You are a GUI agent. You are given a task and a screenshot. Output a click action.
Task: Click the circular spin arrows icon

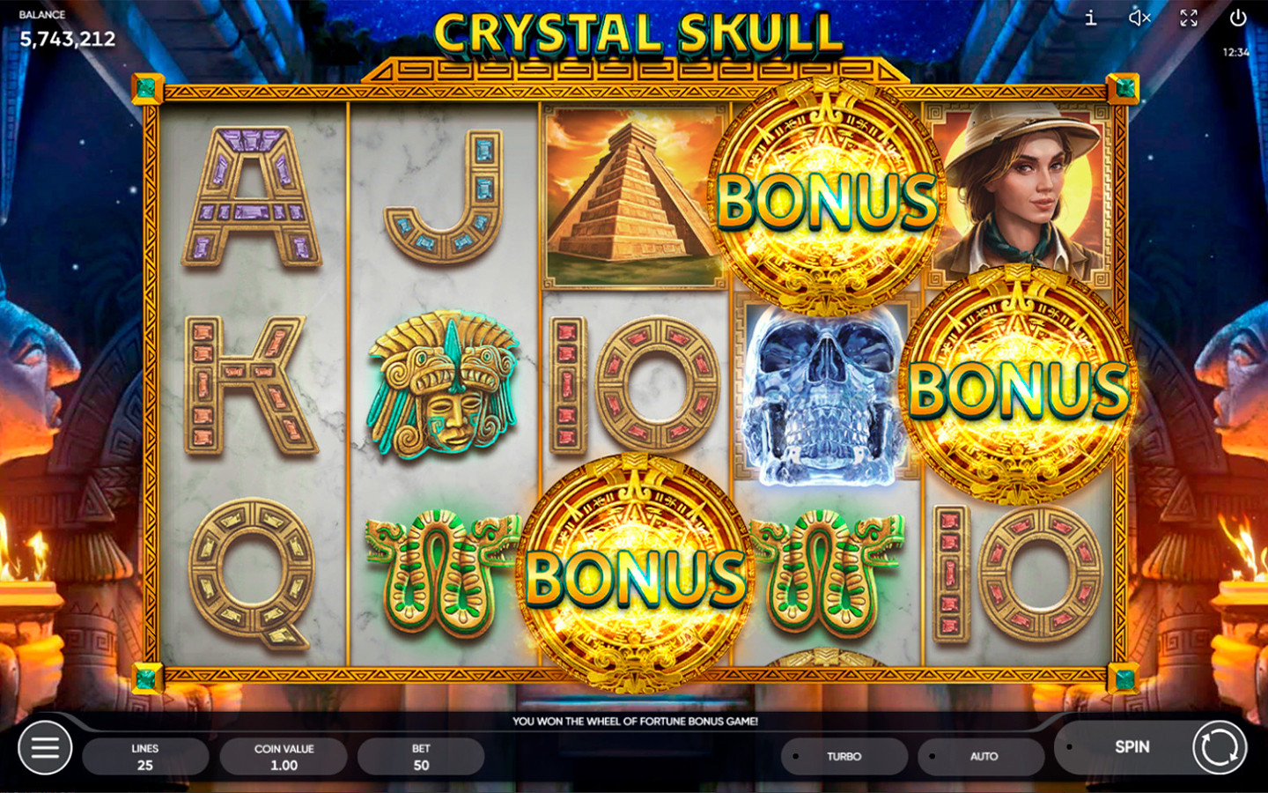(x=1220, y=748)
